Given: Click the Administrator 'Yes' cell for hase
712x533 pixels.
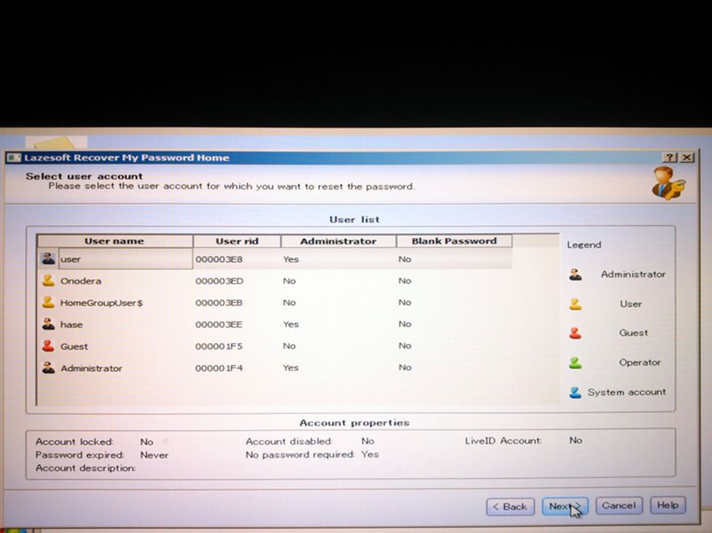Looking at the screenshot, I should 291,324.
